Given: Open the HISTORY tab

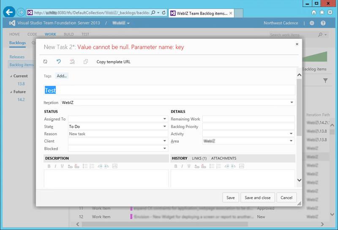Looking at the screenshot, I should [x=179, y=158].
